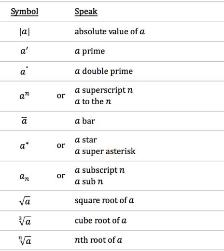Click the phrase 'a sub n'

coord(89,181)
